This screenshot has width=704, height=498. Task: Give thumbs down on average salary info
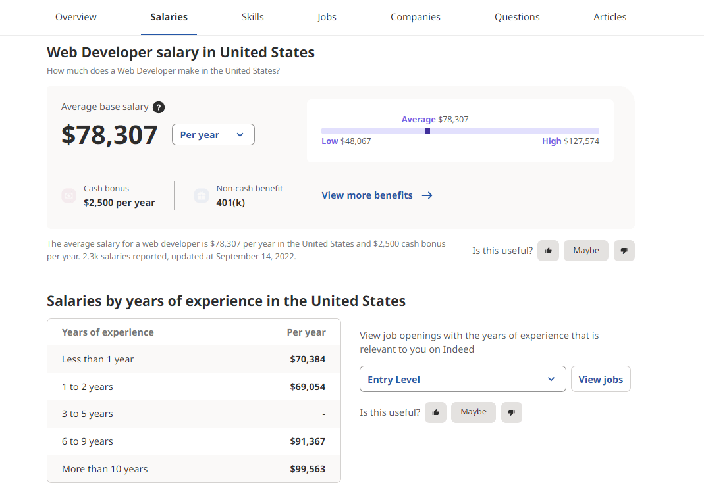pyautogui.click(x=624, y=251)
